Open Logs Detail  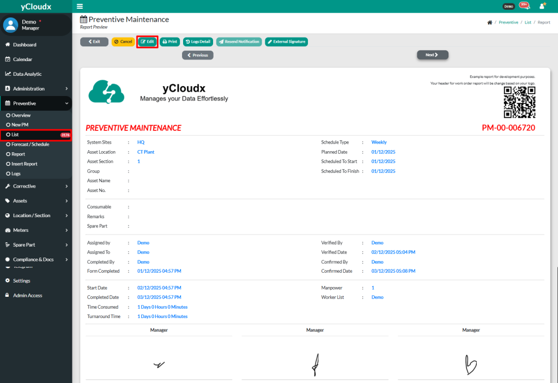[x=198, y=41]
